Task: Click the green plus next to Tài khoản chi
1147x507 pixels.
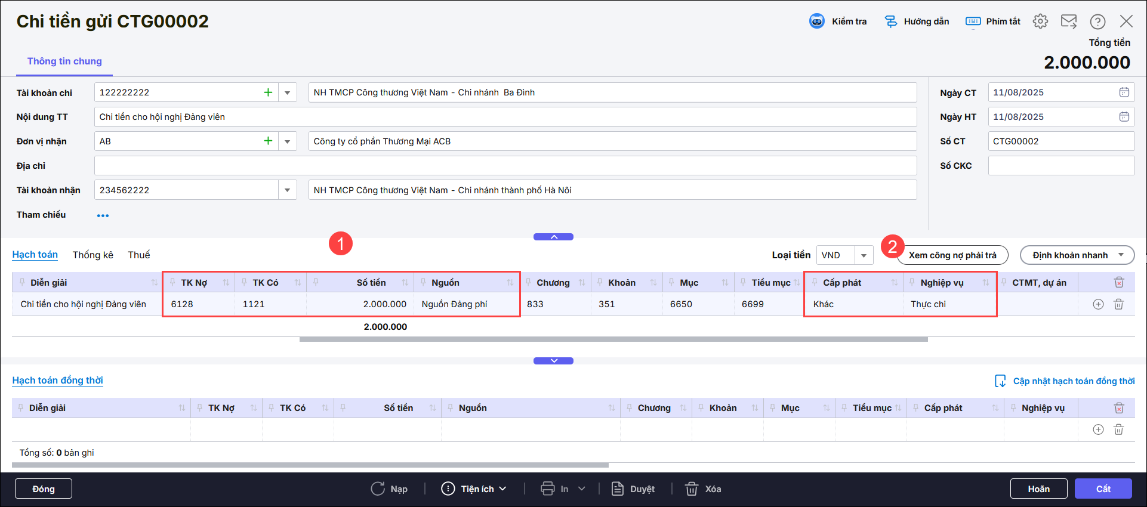Action: click(x=268, y=92)
